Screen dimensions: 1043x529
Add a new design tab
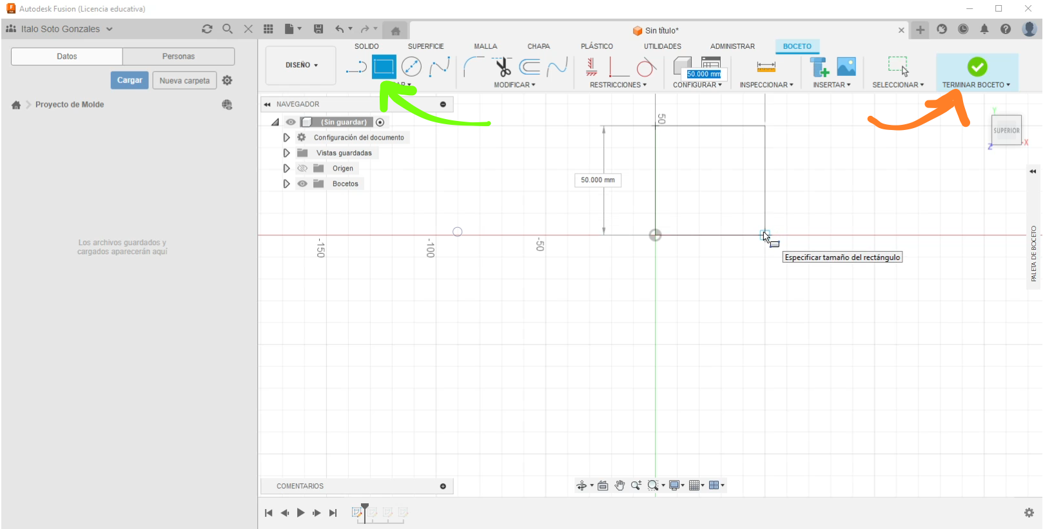point(920,30)
